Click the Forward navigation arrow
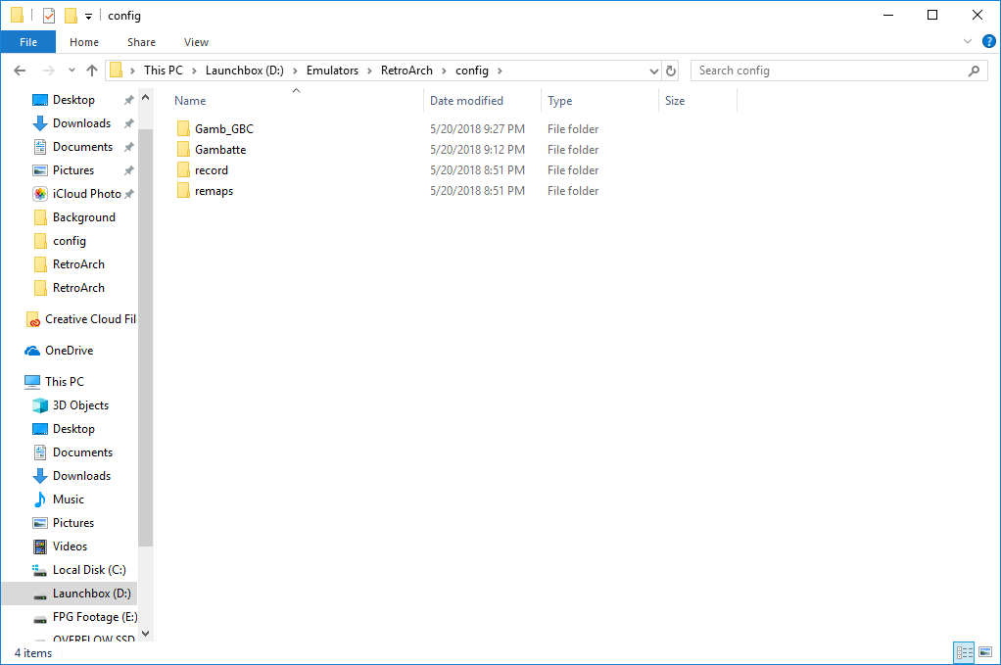1001x665 pixels. (49, 71)
